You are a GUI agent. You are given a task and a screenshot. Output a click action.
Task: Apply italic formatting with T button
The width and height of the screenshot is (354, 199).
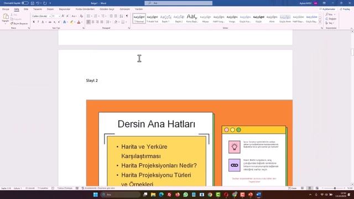(38, 22)
